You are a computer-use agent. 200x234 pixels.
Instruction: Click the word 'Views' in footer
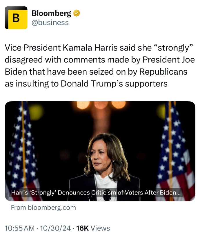(x=100, y=228)
